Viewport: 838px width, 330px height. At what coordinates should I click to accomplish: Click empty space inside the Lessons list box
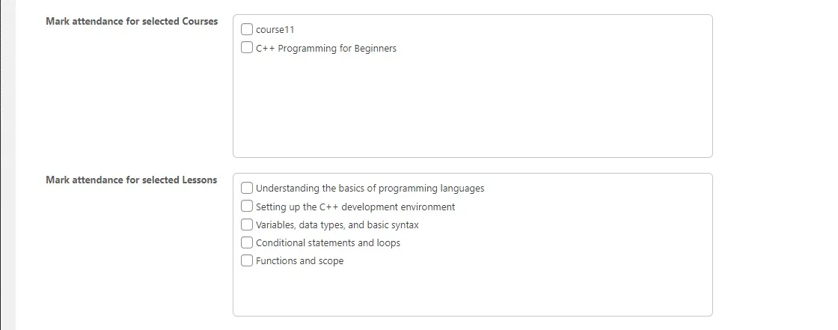coord(471,292)
